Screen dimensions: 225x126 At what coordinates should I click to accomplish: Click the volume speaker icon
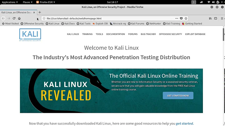pyautogui.click(x=213, y=2)
